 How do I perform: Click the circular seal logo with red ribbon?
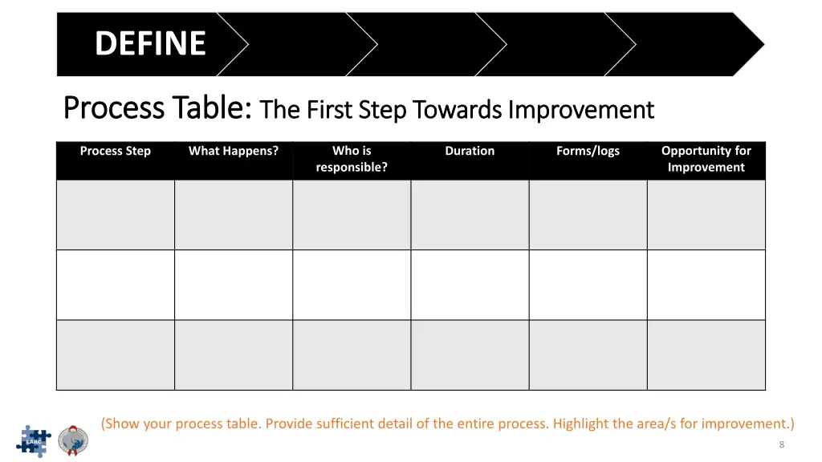pos(73,440)
